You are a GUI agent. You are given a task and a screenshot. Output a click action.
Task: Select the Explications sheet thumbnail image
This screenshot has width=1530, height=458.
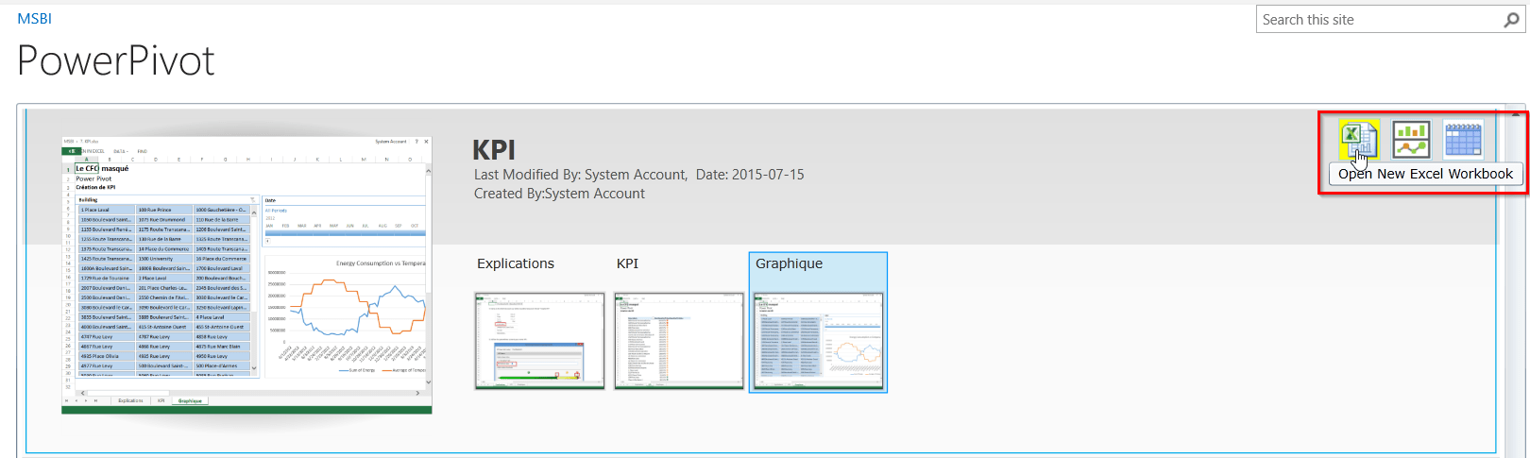pos(539,340)
